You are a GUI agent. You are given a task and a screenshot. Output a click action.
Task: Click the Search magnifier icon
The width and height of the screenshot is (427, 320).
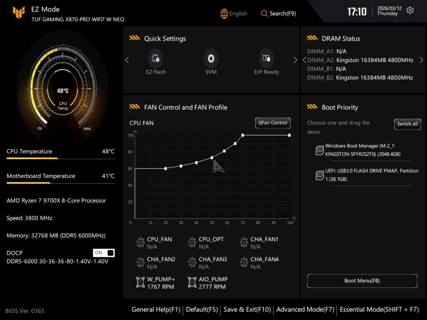click(x=264, y=14)
